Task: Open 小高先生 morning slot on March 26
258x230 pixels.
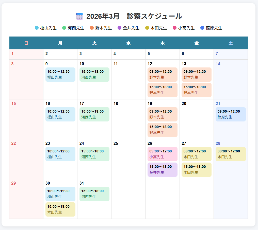Action: (163, 154)
